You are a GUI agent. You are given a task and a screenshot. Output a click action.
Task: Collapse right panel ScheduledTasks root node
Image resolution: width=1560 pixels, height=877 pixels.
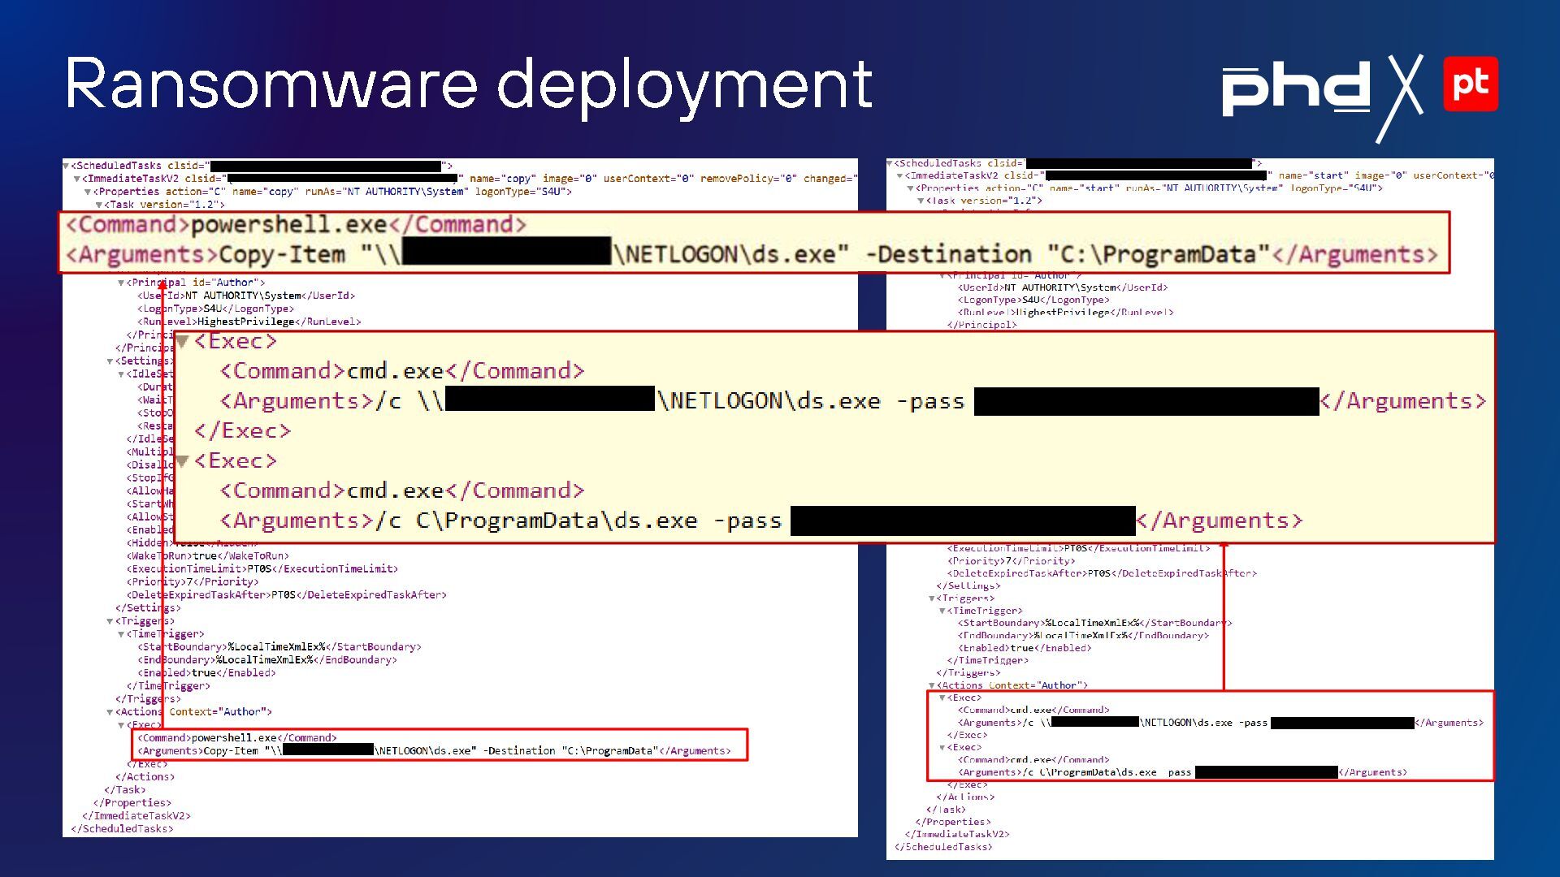pyautogui.click(x=890, y=163)
